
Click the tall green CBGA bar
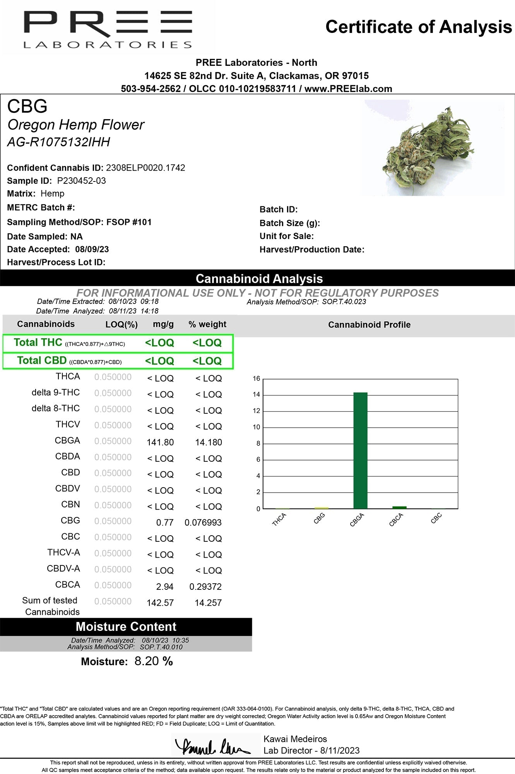click(360, 450)
